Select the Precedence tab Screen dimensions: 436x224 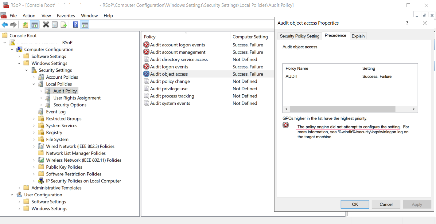pos(335,35)
